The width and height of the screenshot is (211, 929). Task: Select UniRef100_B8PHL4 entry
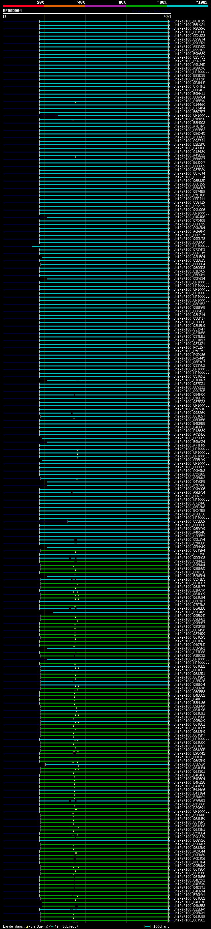(189, 264)
